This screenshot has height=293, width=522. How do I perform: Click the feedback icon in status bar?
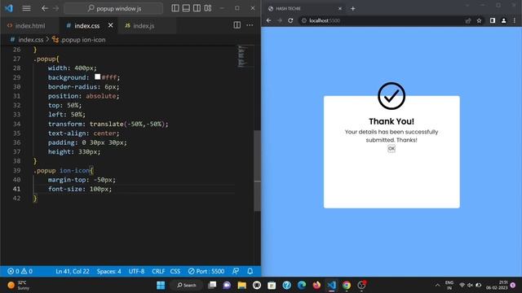pyautogui.click(x=236, y=271)
